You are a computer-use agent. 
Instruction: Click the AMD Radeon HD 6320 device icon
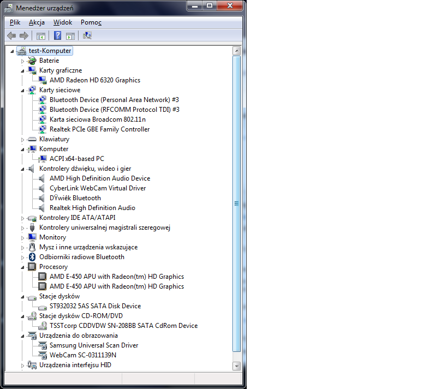coord(43,80)
